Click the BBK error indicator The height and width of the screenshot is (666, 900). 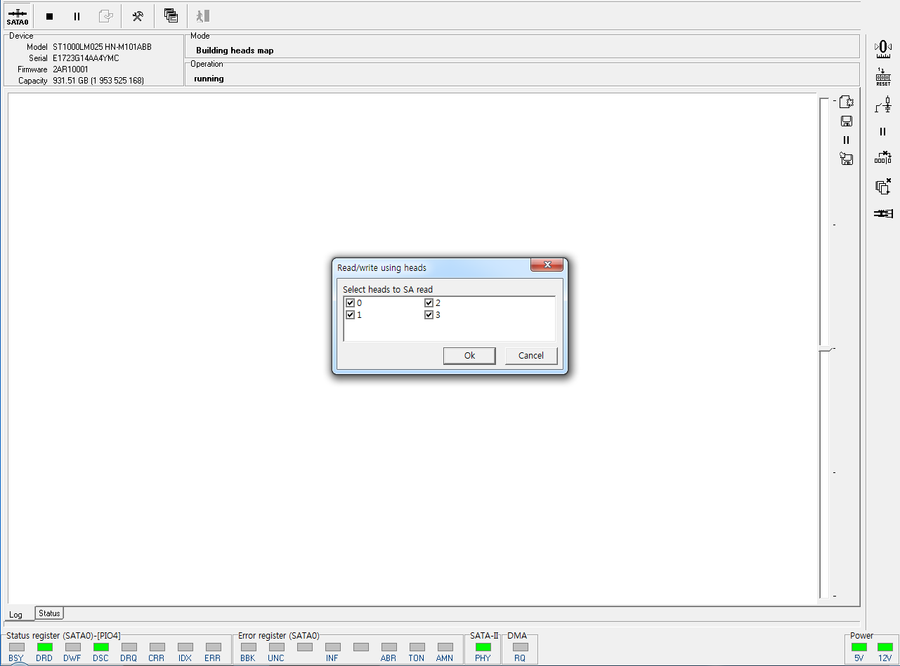(248, 647)
